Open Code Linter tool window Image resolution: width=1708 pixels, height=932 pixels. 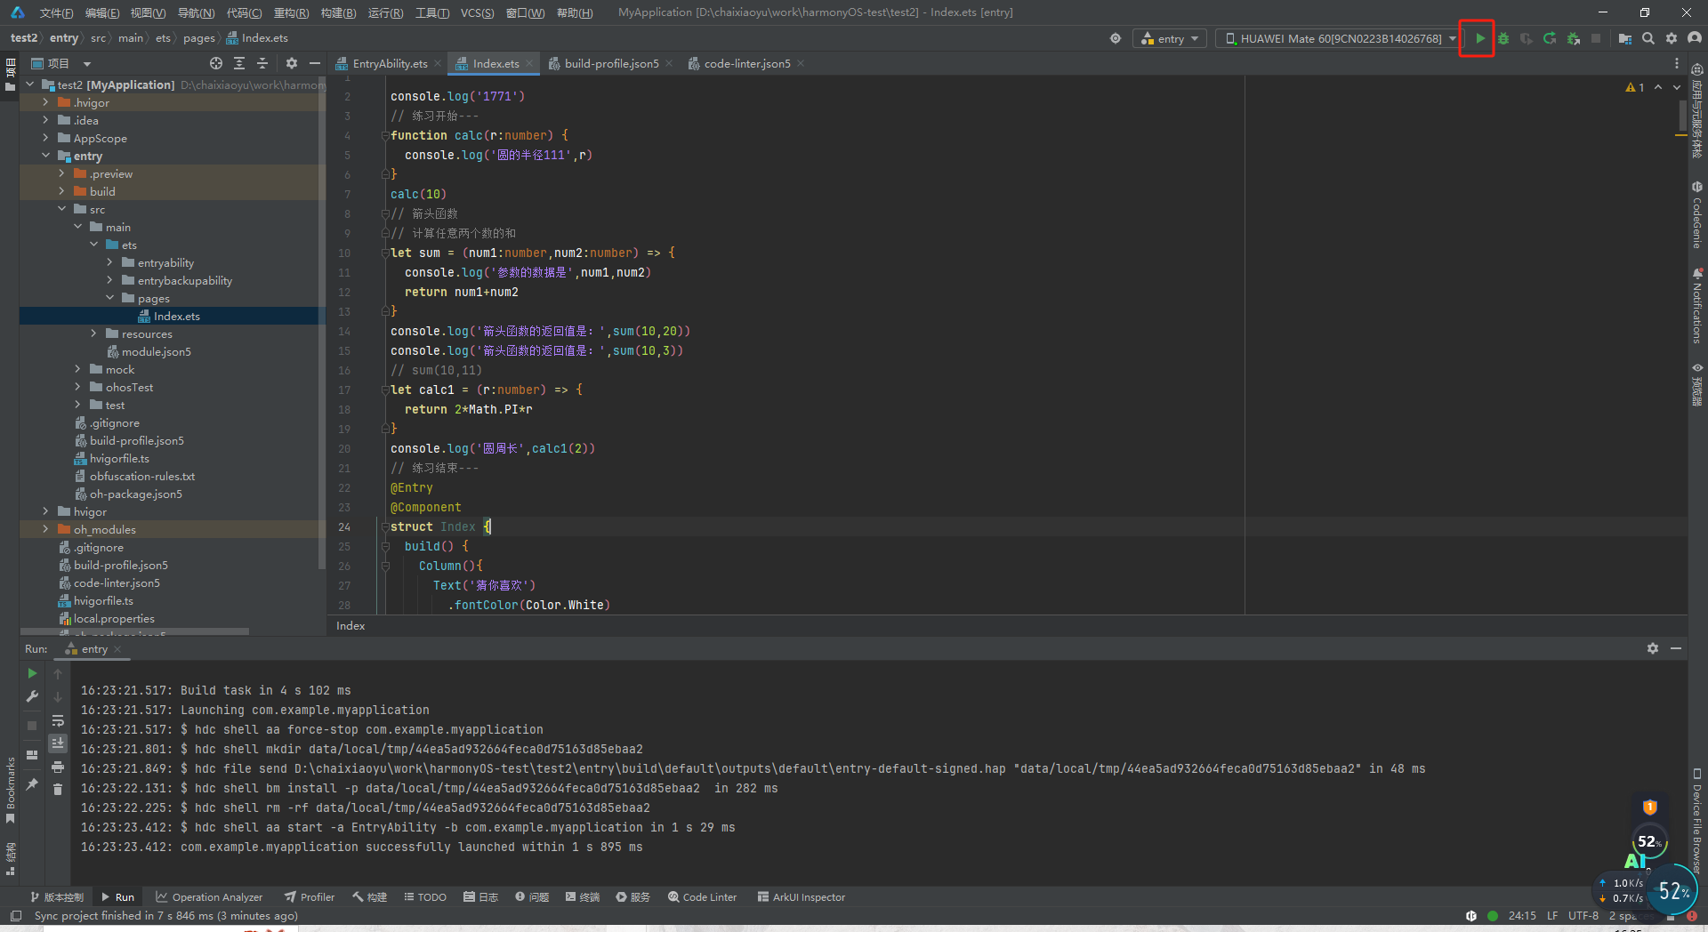click(x=703, y=896)
